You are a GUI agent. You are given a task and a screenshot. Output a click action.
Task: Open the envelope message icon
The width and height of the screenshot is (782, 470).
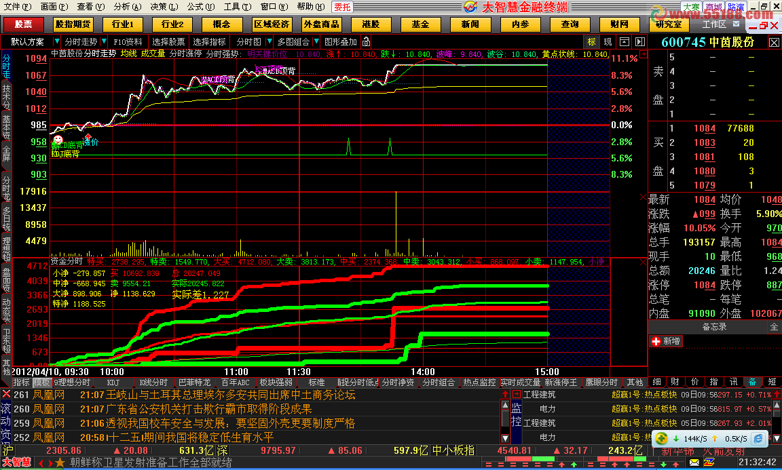694,463
